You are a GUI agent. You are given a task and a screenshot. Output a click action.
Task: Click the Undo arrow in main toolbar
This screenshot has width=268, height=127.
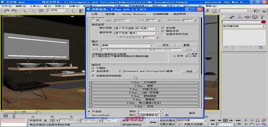click(6, 11)
